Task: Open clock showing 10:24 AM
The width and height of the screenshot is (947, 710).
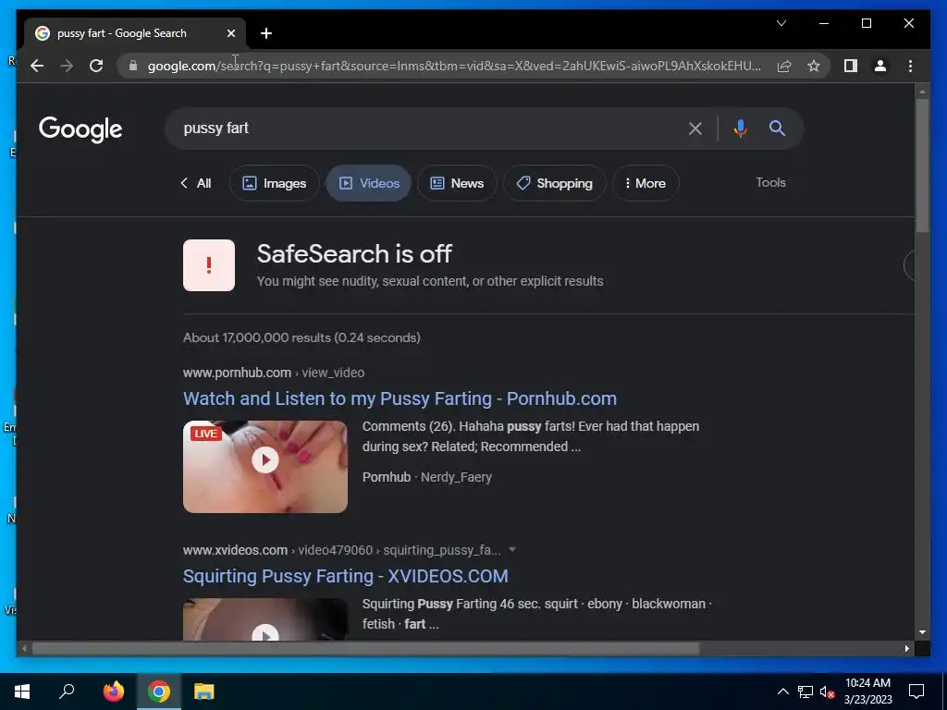Action: click(867, 692)
